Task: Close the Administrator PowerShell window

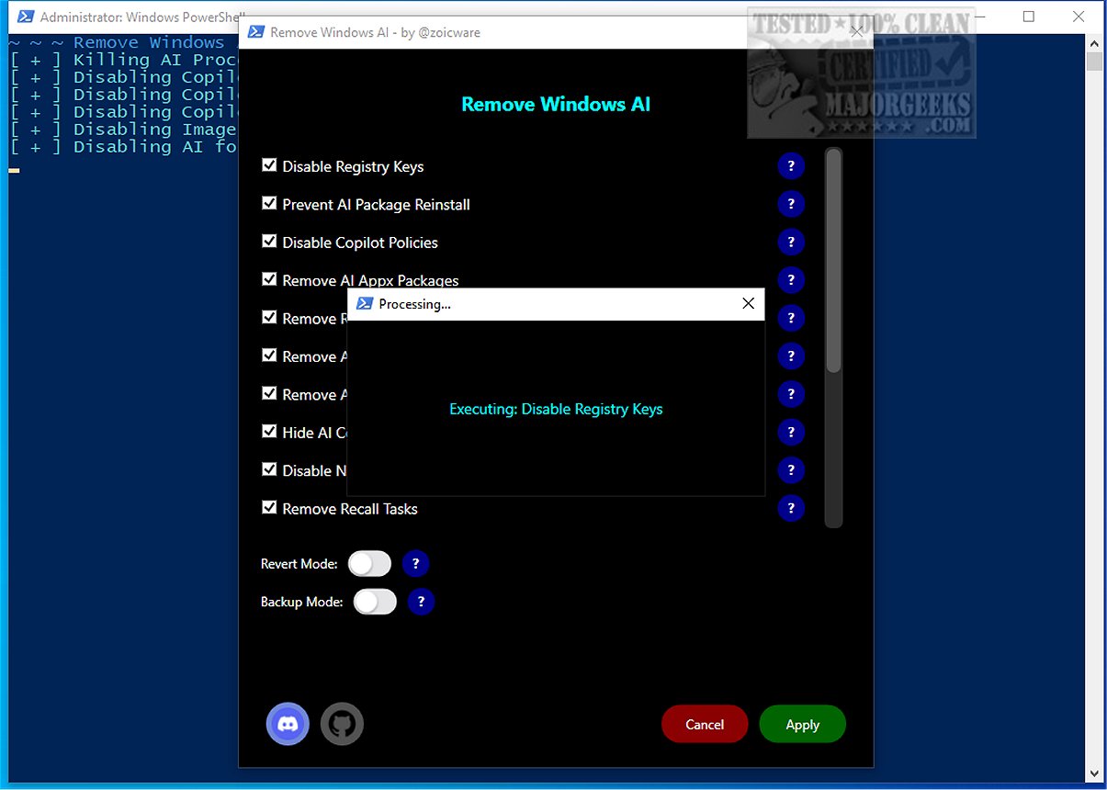Action: click(x=1079, y=17)
